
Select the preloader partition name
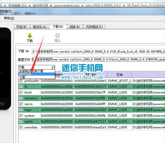[32, 81]
